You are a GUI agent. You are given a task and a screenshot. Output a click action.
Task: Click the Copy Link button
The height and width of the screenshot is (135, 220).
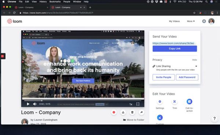(x=175, y=49)
